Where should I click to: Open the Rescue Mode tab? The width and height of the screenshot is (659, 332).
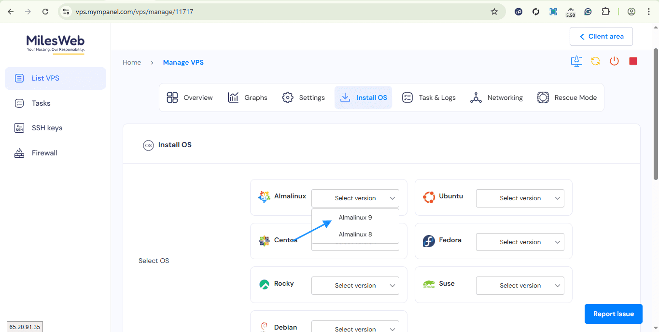click(x=567, y=97)
